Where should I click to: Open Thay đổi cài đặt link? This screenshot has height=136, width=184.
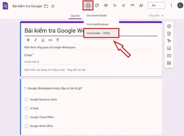(76, 70)
